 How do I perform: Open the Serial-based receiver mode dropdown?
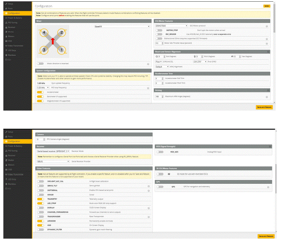(53, 151)
